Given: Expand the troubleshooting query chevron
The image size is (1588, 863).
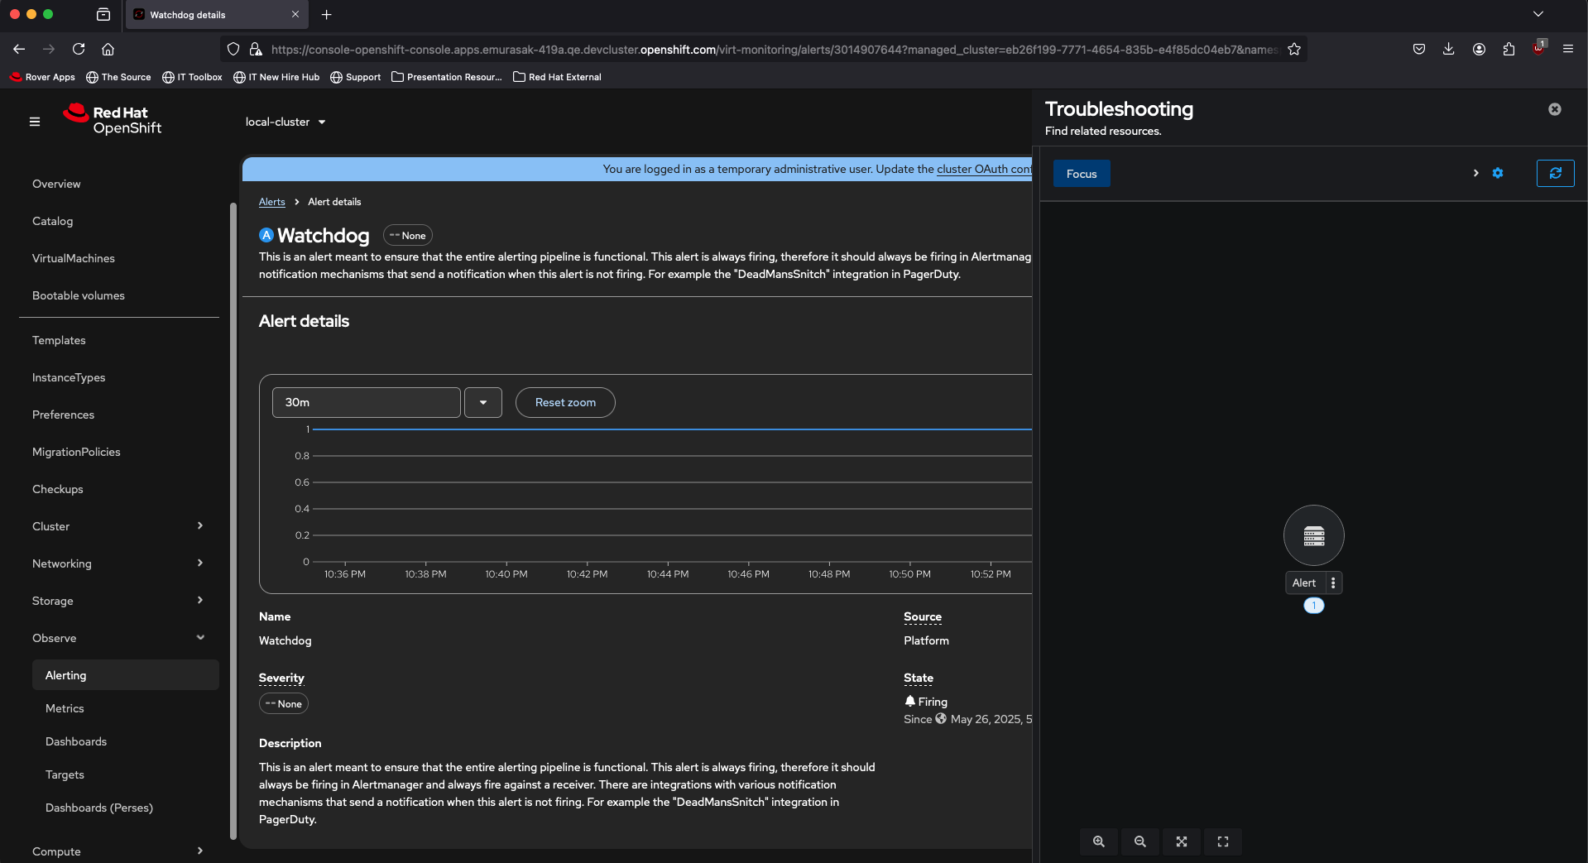Looking at the screenshot, I should pyautogui.click(x=1475, y=173).
